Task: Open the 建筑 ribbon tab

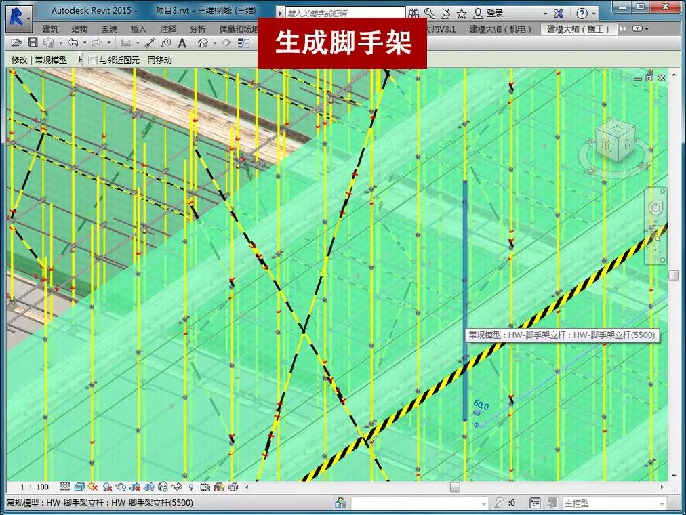Action: tap(50, 29)
